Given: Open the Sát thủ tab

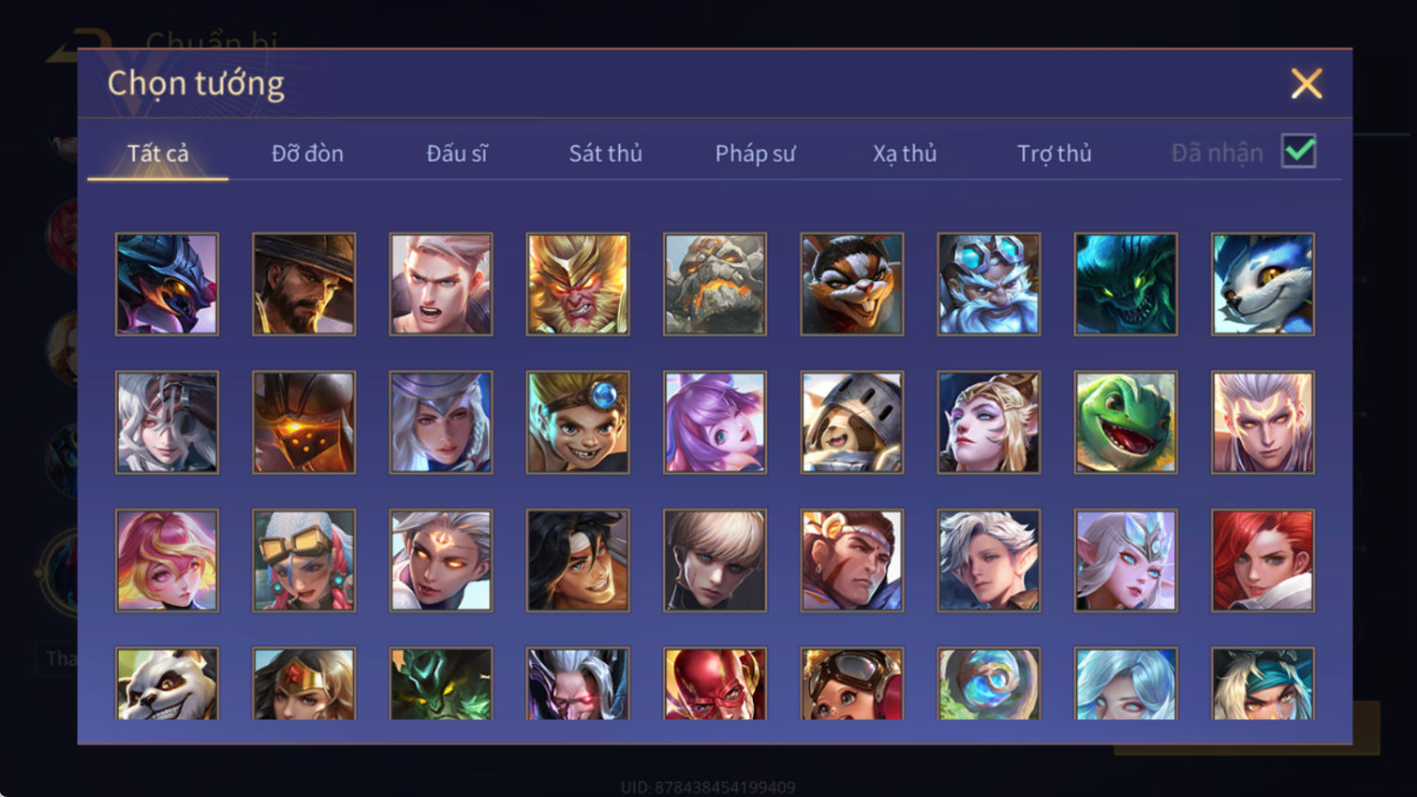Looking at the screenshot, I should pos(606,153).
